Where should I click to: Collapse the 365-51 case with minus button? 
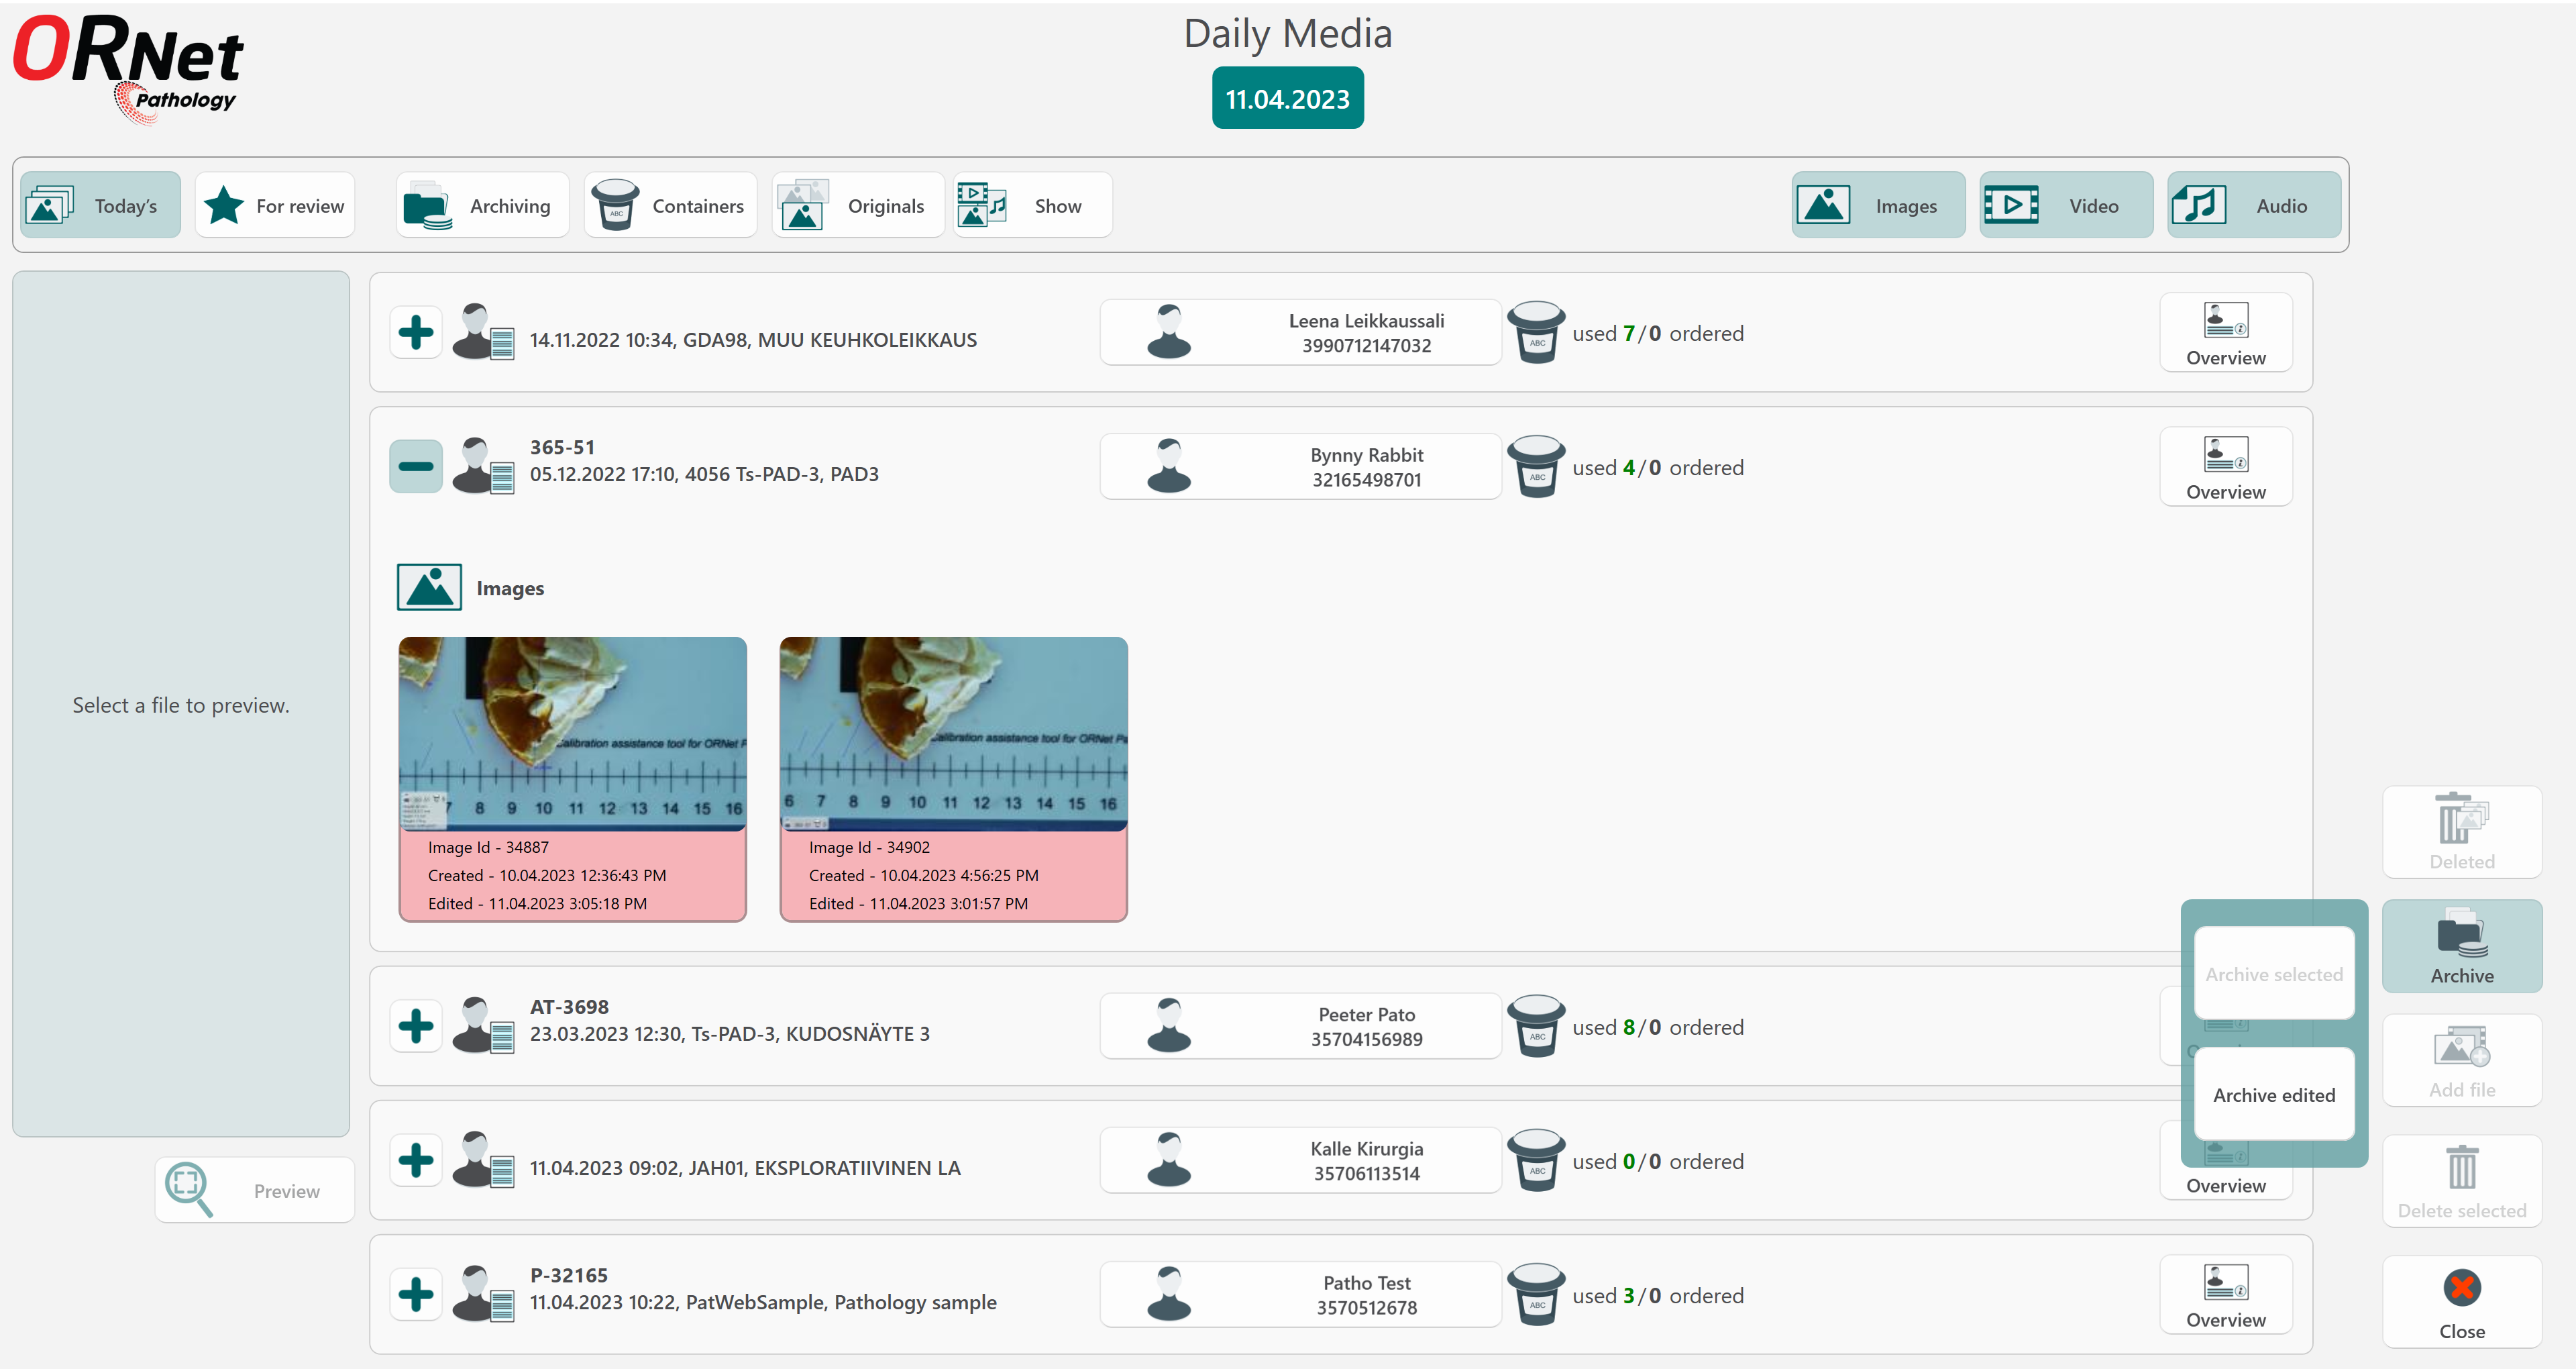(x=415, y=466)
